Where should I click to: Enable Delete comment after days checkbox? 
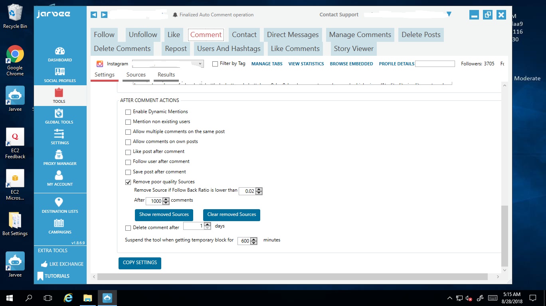128,228
